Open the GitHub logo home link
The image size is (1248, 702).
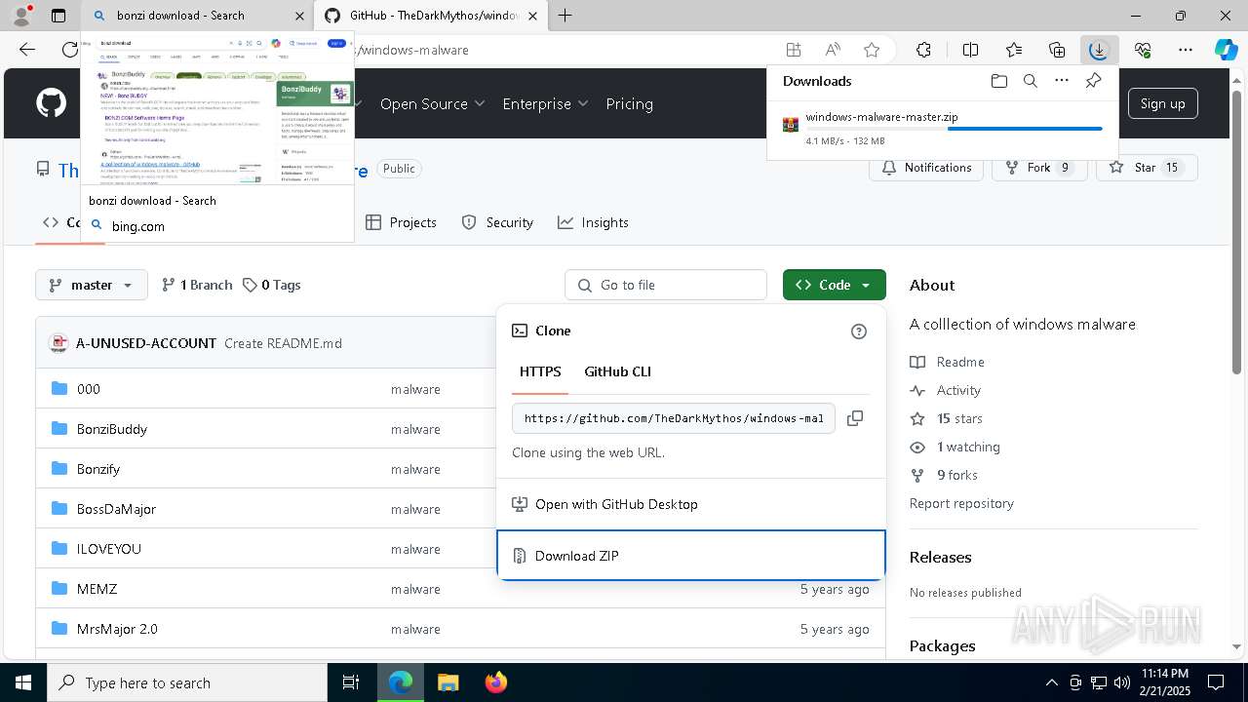pyautogui.click(x=51, y=103)
